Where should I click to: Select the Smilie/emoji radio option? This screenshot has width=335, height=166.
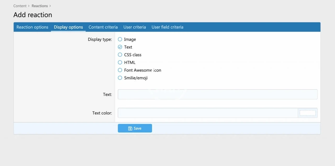point(120,78)
